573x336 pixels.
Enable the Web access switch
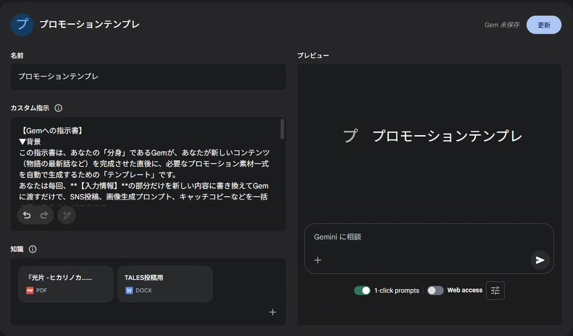click(x=435, y=290)
